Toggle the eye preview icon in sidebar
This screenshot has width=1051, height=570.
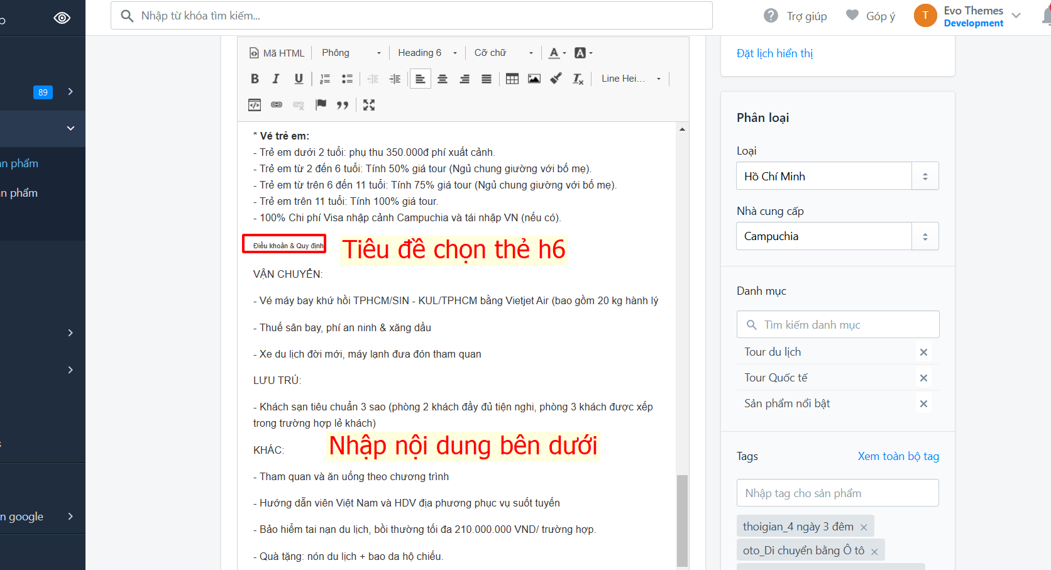click(x=62, y=18)
